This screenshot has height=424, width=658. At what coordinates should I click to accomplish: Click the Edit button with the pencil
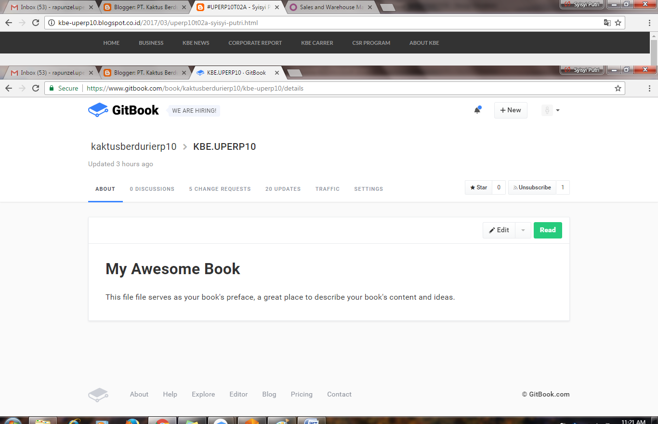[x=499, y=230]
